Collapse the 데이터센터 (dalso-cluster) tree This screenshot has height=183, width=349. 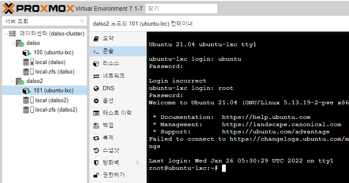[6, 34]
